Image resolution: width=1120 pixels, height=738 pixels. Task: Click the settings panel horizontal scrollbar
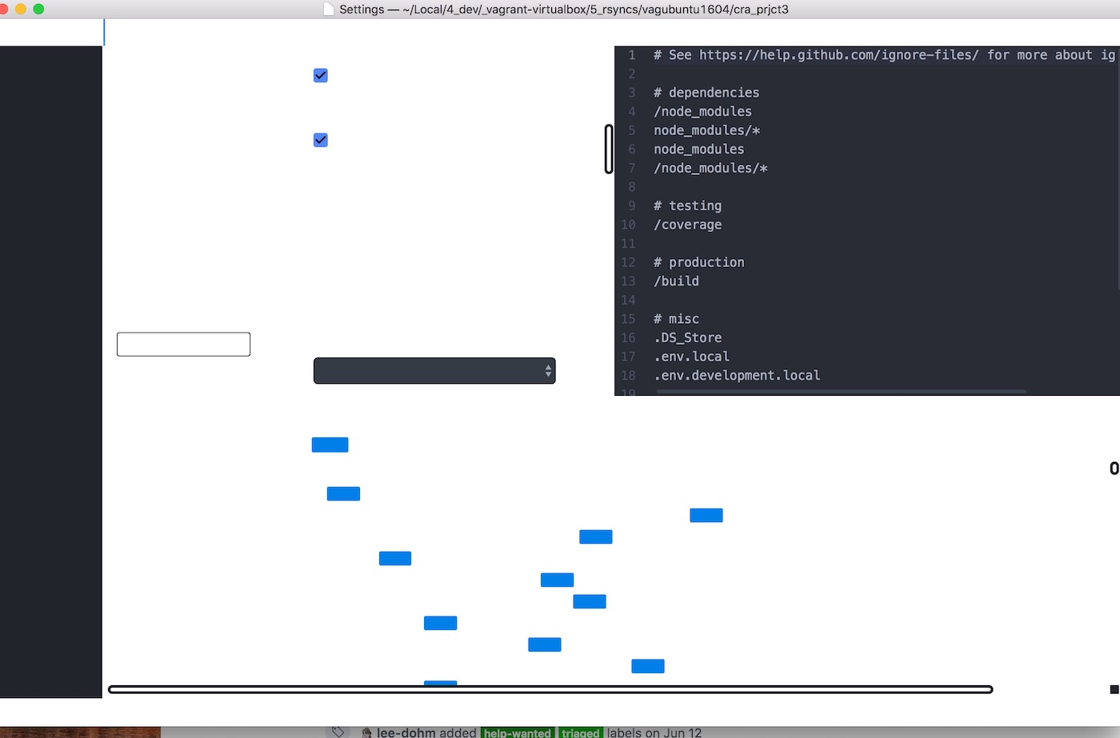550,689
